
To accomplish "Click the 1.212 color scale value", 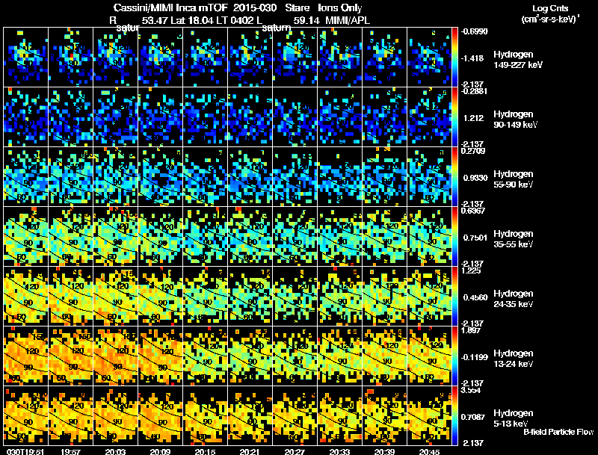I will click(474, 118).
